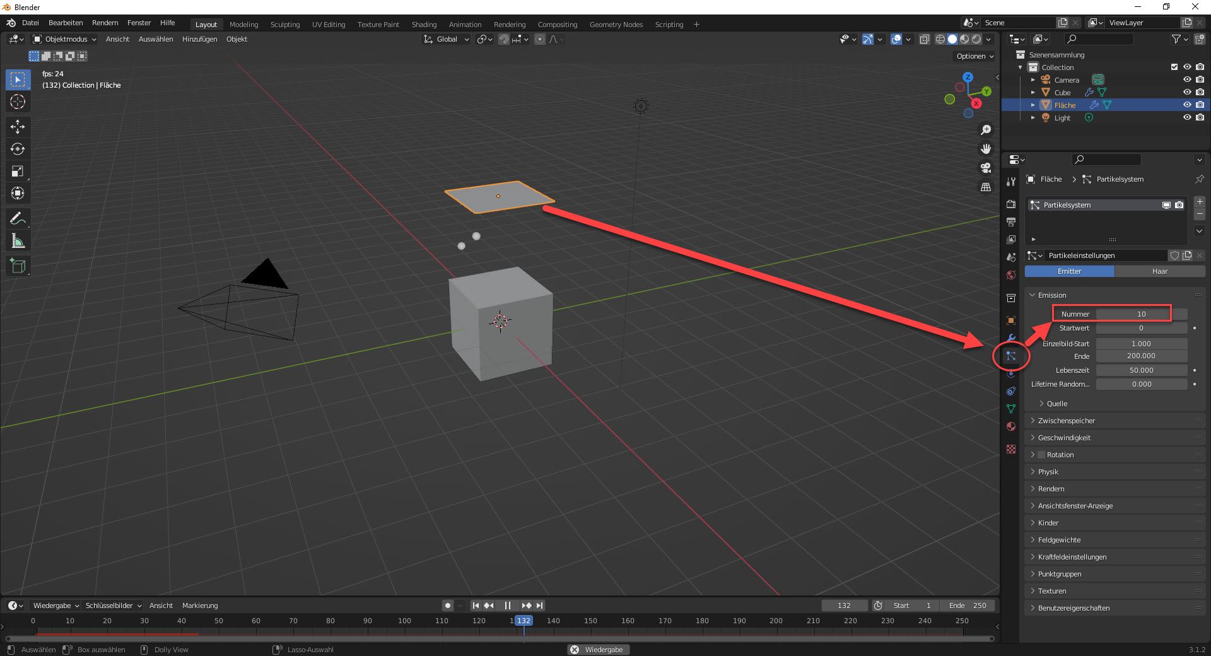Open the Object properties tab

(x=1011, y=320)
